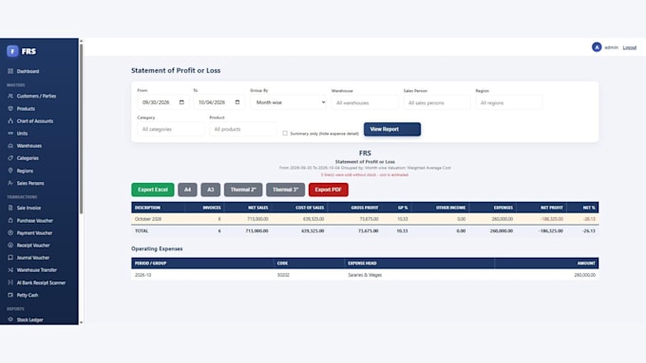This screenshot has height=363, width=646.
Task: Click the Units sidebar icon
Action: pyautogui.click(x=10, y=134)
